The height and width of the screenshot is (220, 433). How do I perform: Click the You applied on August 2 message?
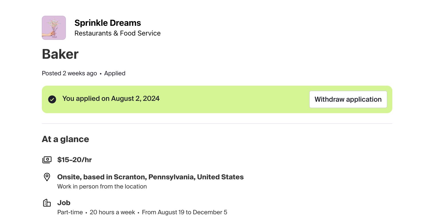pos(111,99)
